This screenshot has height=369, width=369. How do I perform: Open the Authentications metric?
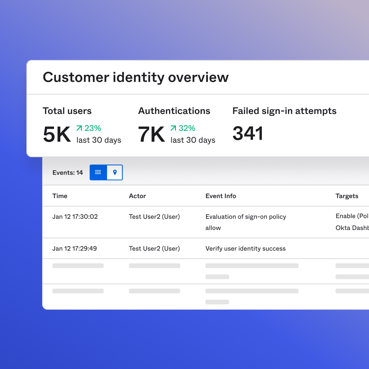click(x=174, y=111)
